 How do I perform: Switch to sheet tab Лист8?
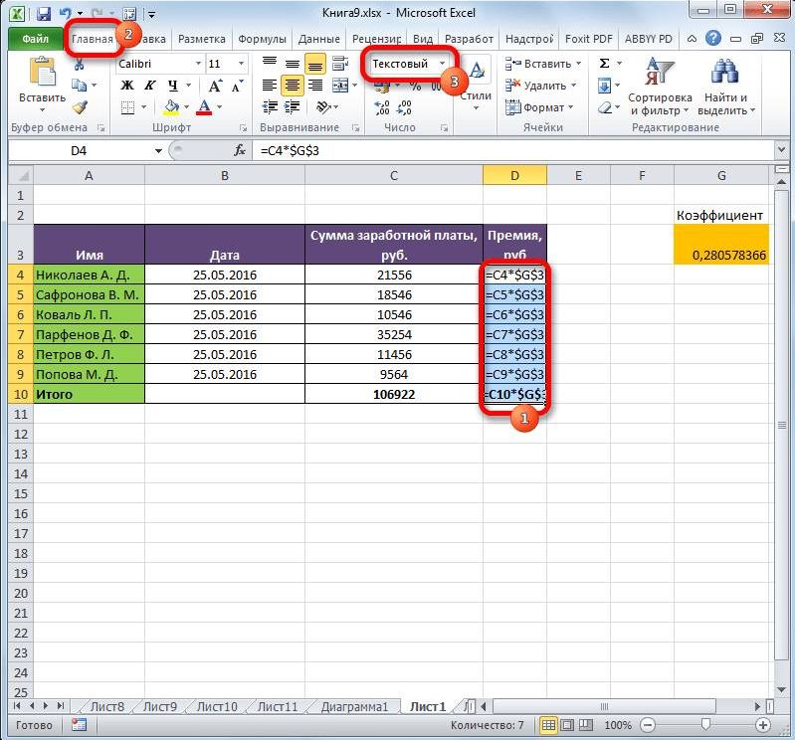click(107, 706)
